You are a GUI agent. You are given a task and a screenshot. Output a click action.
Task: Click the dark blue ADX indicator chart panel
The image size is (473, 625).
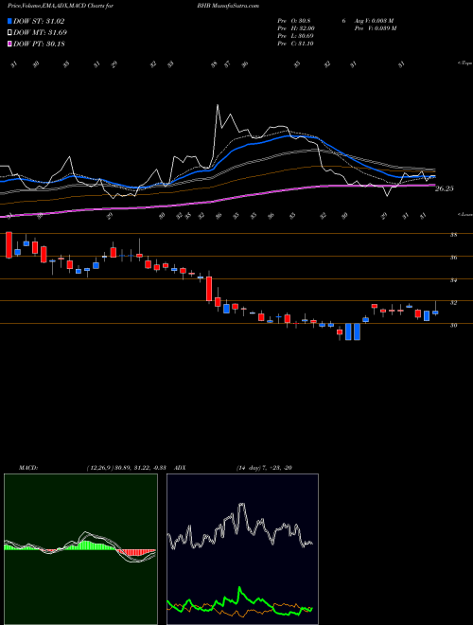tap(242, 549)
